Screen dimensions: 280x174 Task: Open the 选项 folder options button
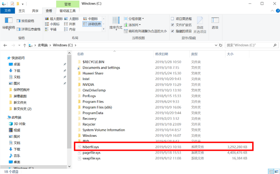215,23
